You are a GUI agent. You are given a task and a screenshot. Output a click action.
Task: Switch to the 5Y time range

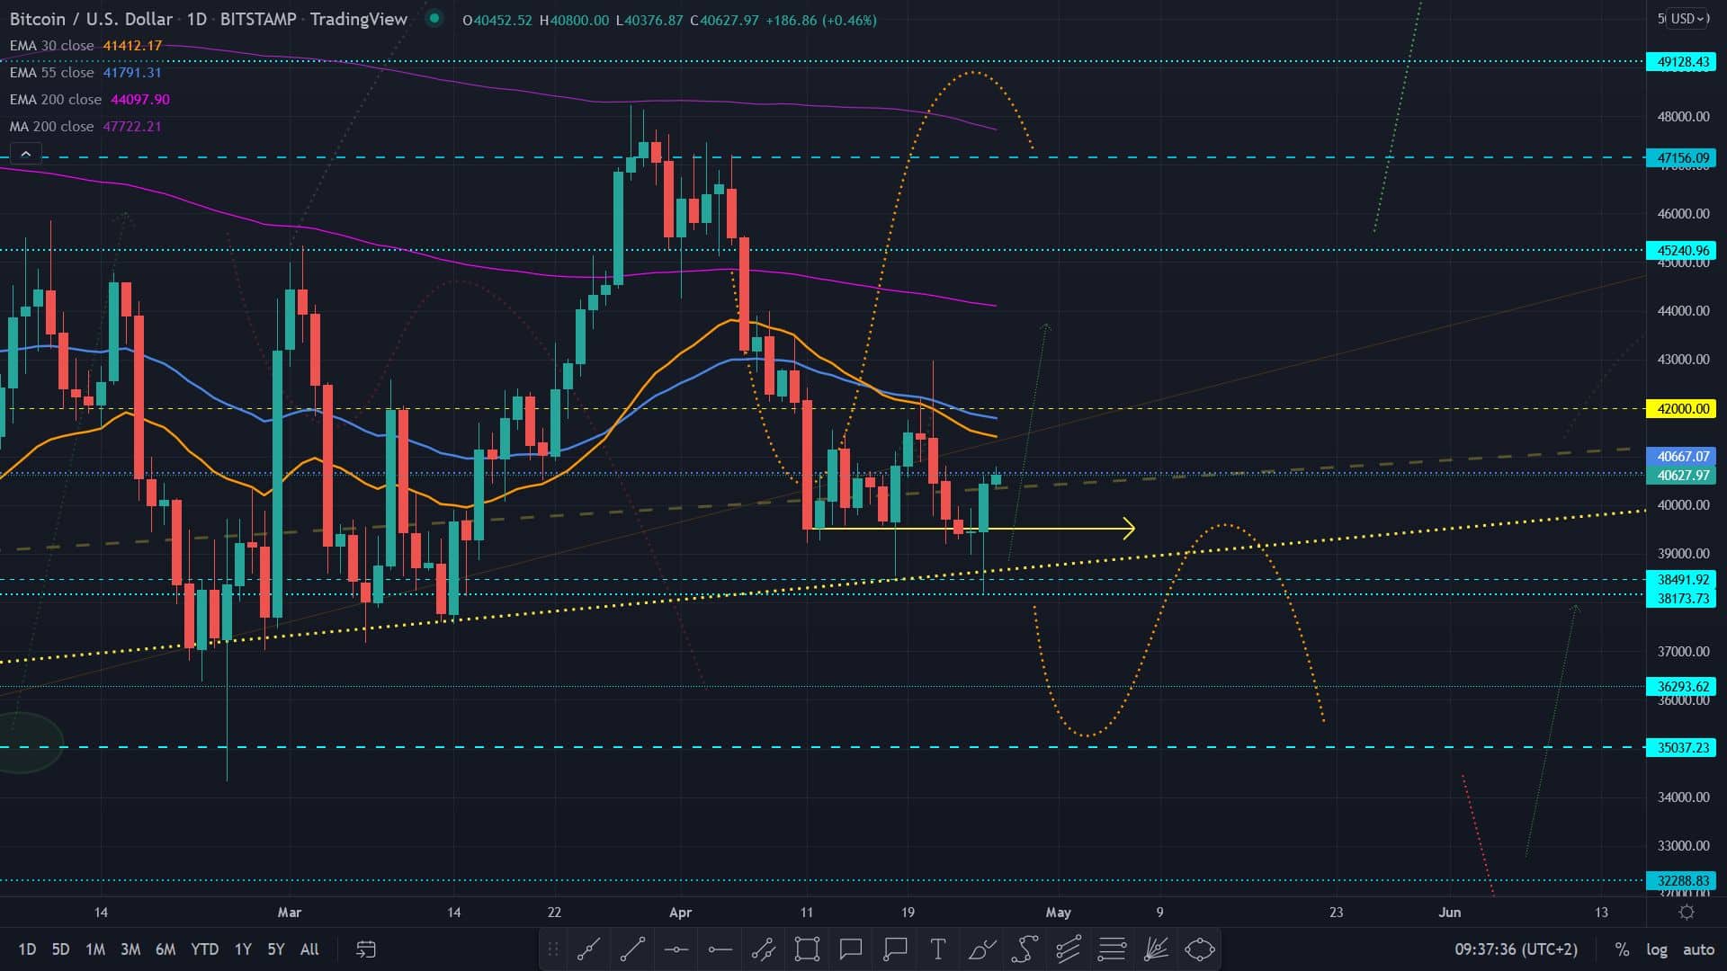point(276,949)
